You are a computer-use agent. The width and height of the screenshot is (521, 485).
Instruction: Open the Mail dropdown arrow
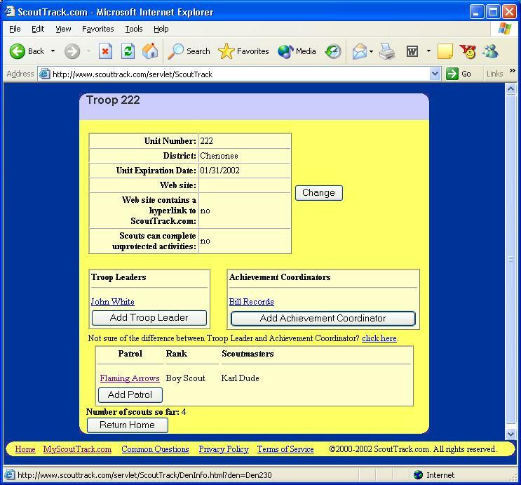tap(371, 51)
